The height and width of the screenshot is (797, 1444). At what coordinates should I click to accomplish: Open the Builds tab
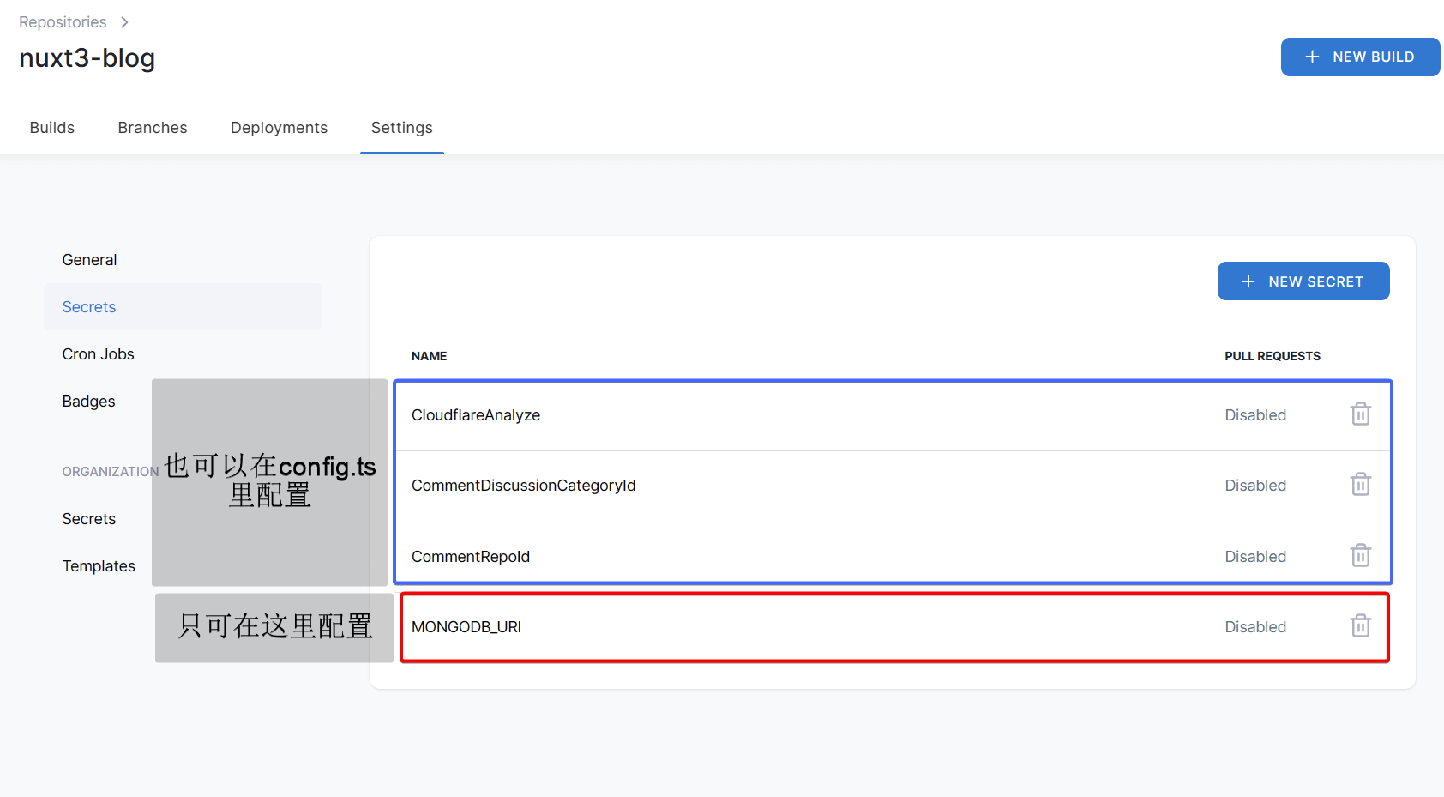[52, 128]
